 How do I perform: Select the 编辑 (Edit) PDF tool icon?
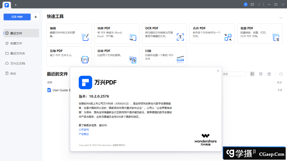pyautogui.click(x=85, y=38)
